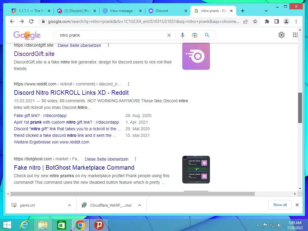
Task: Reload the current page
Action: point(31,21)
